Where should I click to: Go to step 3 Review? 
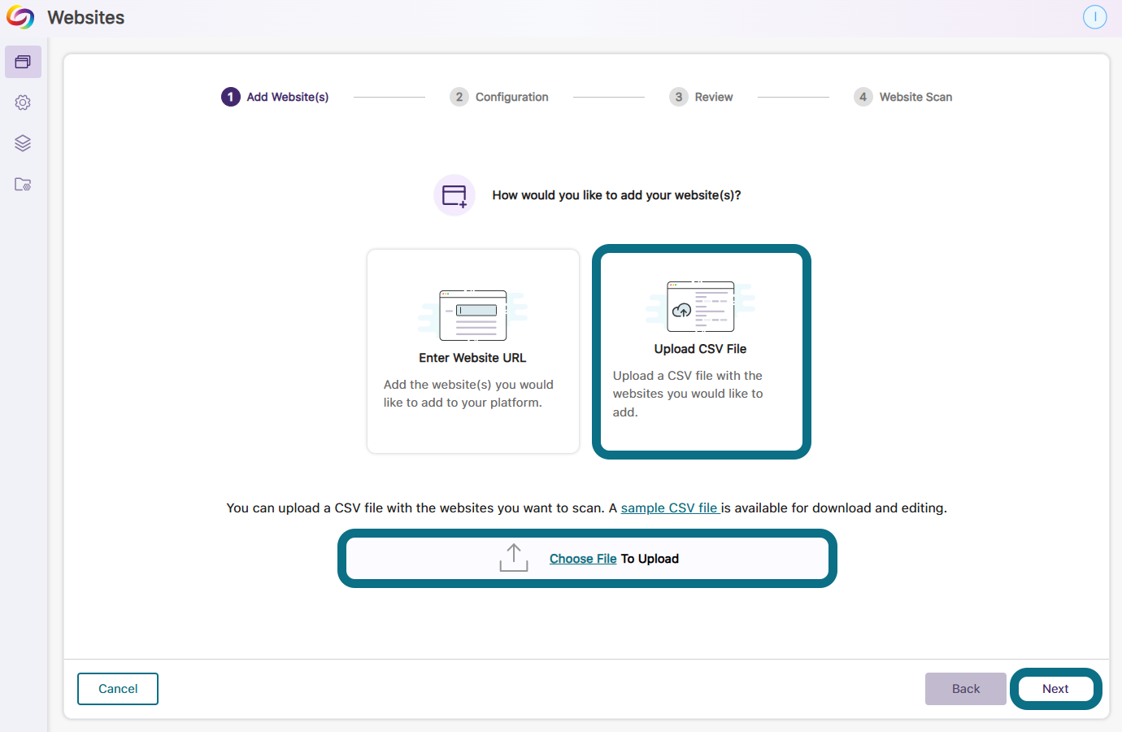(x=701, y=97)
